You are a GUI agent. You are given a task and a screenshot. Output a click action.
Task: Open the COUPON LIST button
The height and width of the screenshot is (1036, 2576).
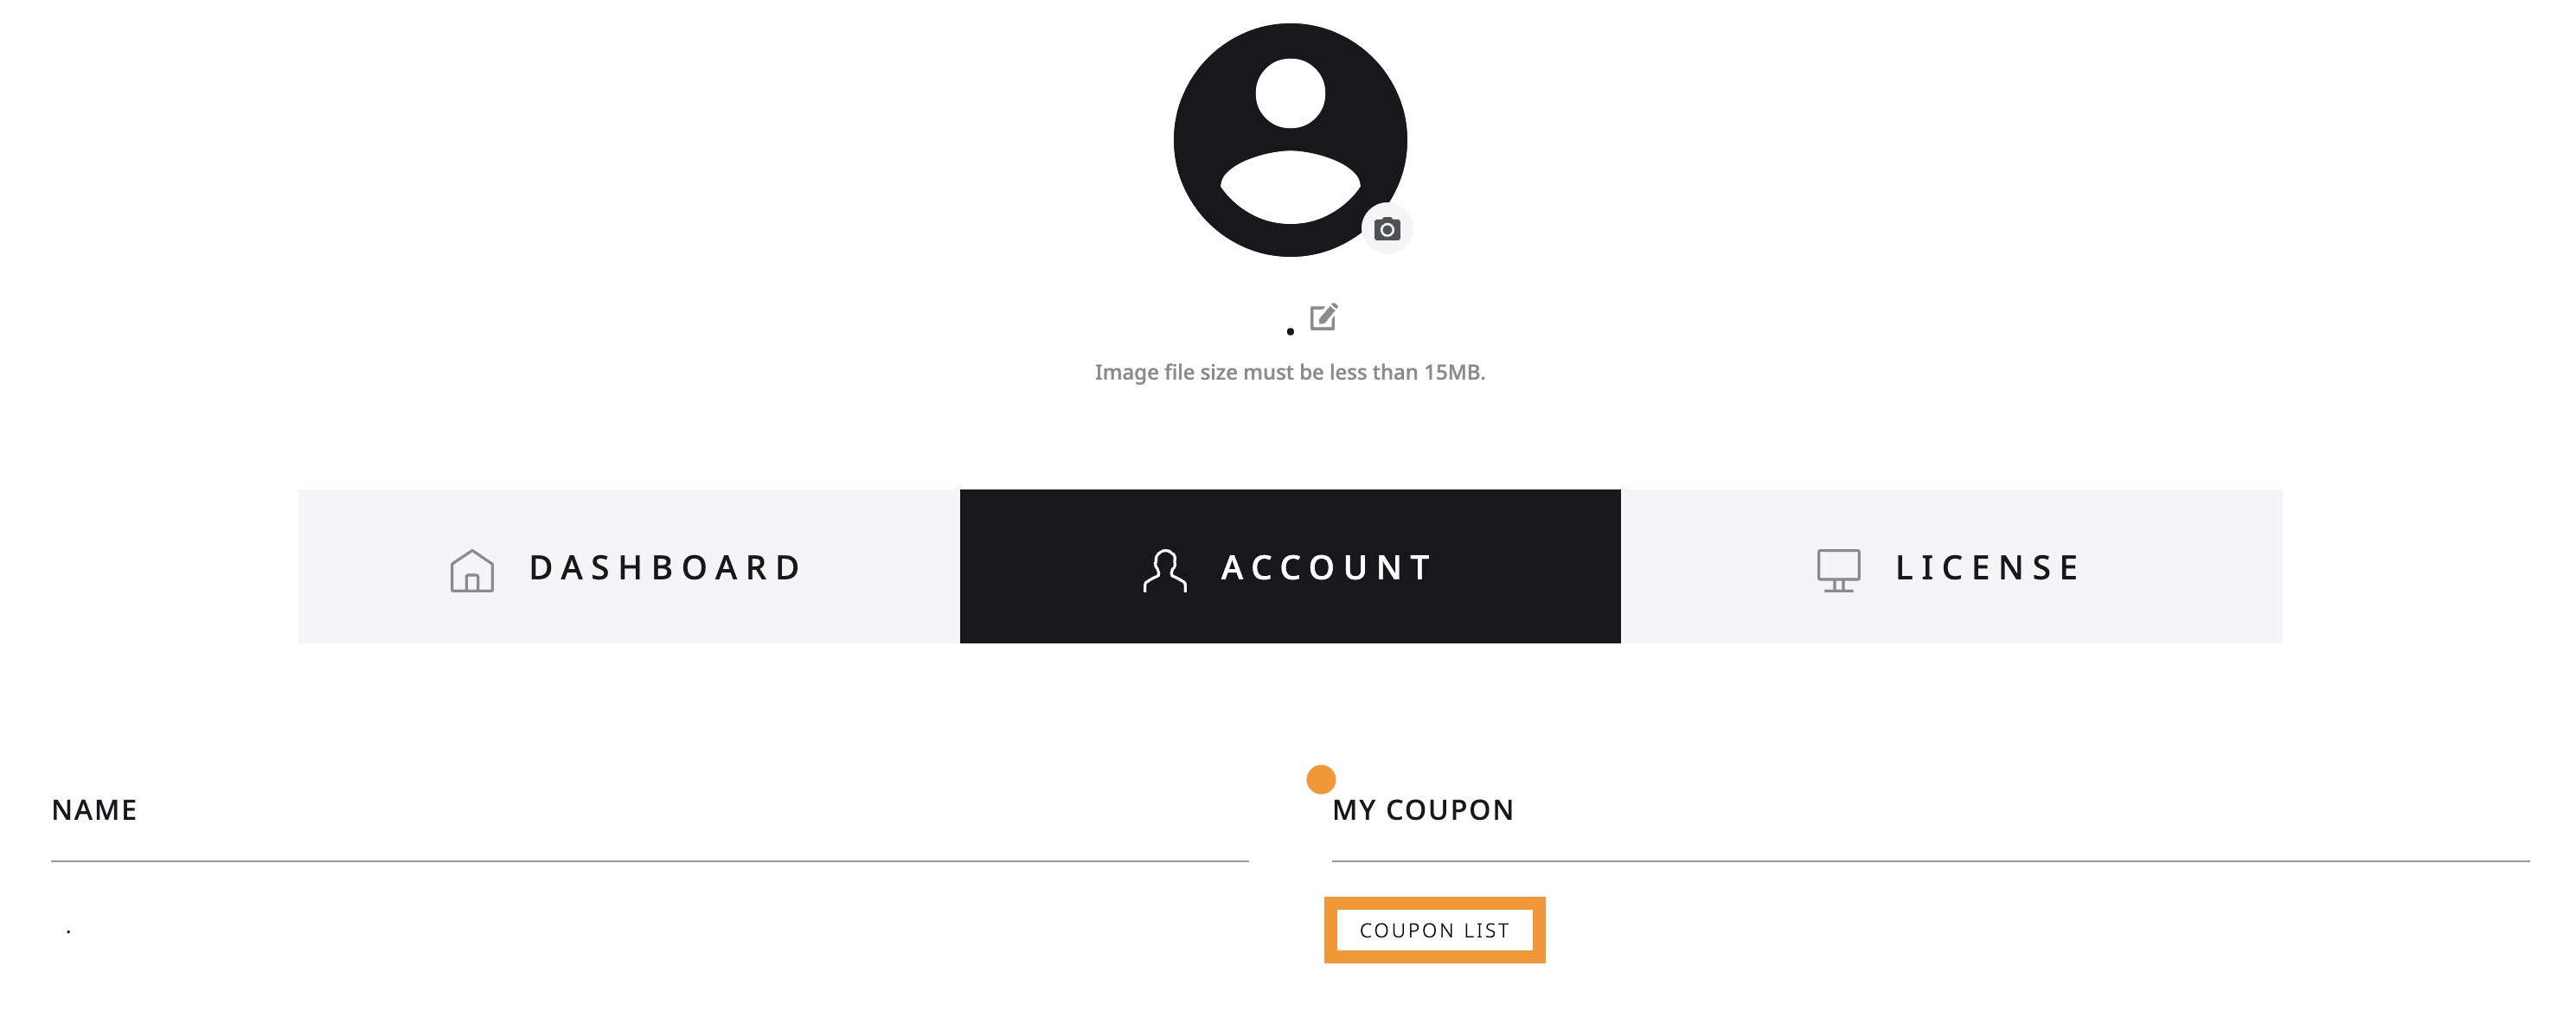pyautogui.click(x=1435, y=930)
